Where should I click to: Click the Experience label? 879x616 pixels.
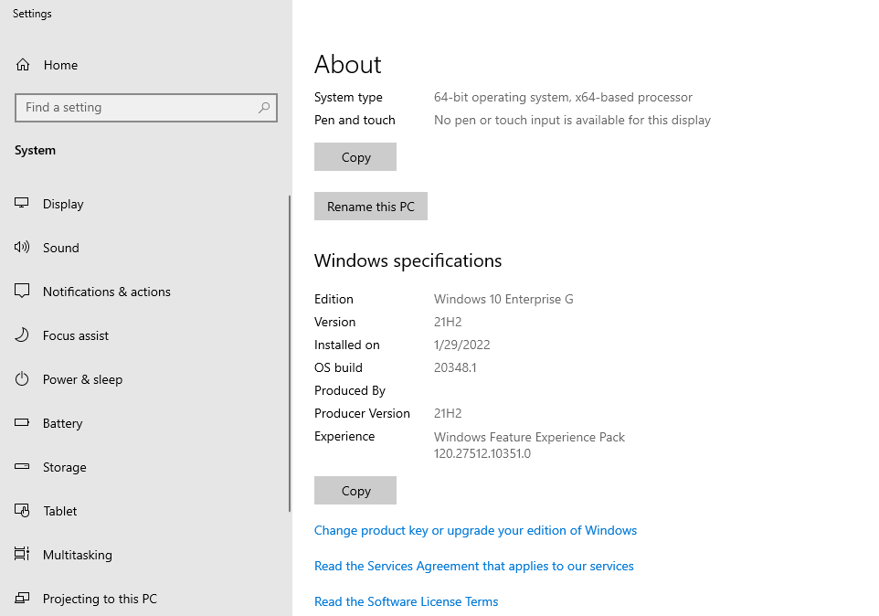pyautogui.click(x=344, y=437)
